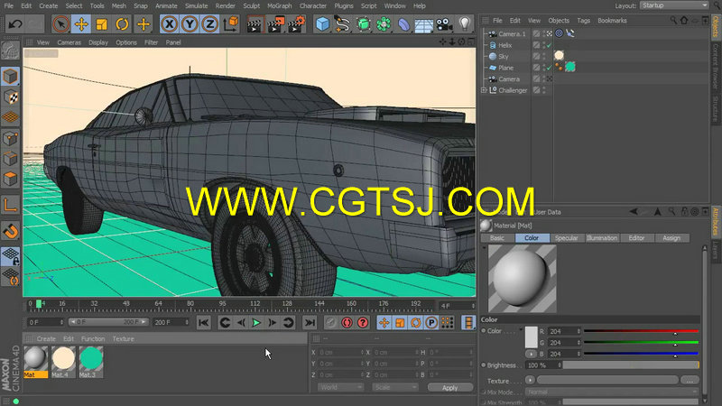Image resolution: width=722 pixels, height=406 pixels.
Task: Open the File menu
Action: [9, 6]
